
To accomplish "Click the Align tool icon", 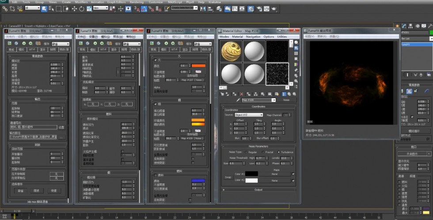I will pos(210,9).
